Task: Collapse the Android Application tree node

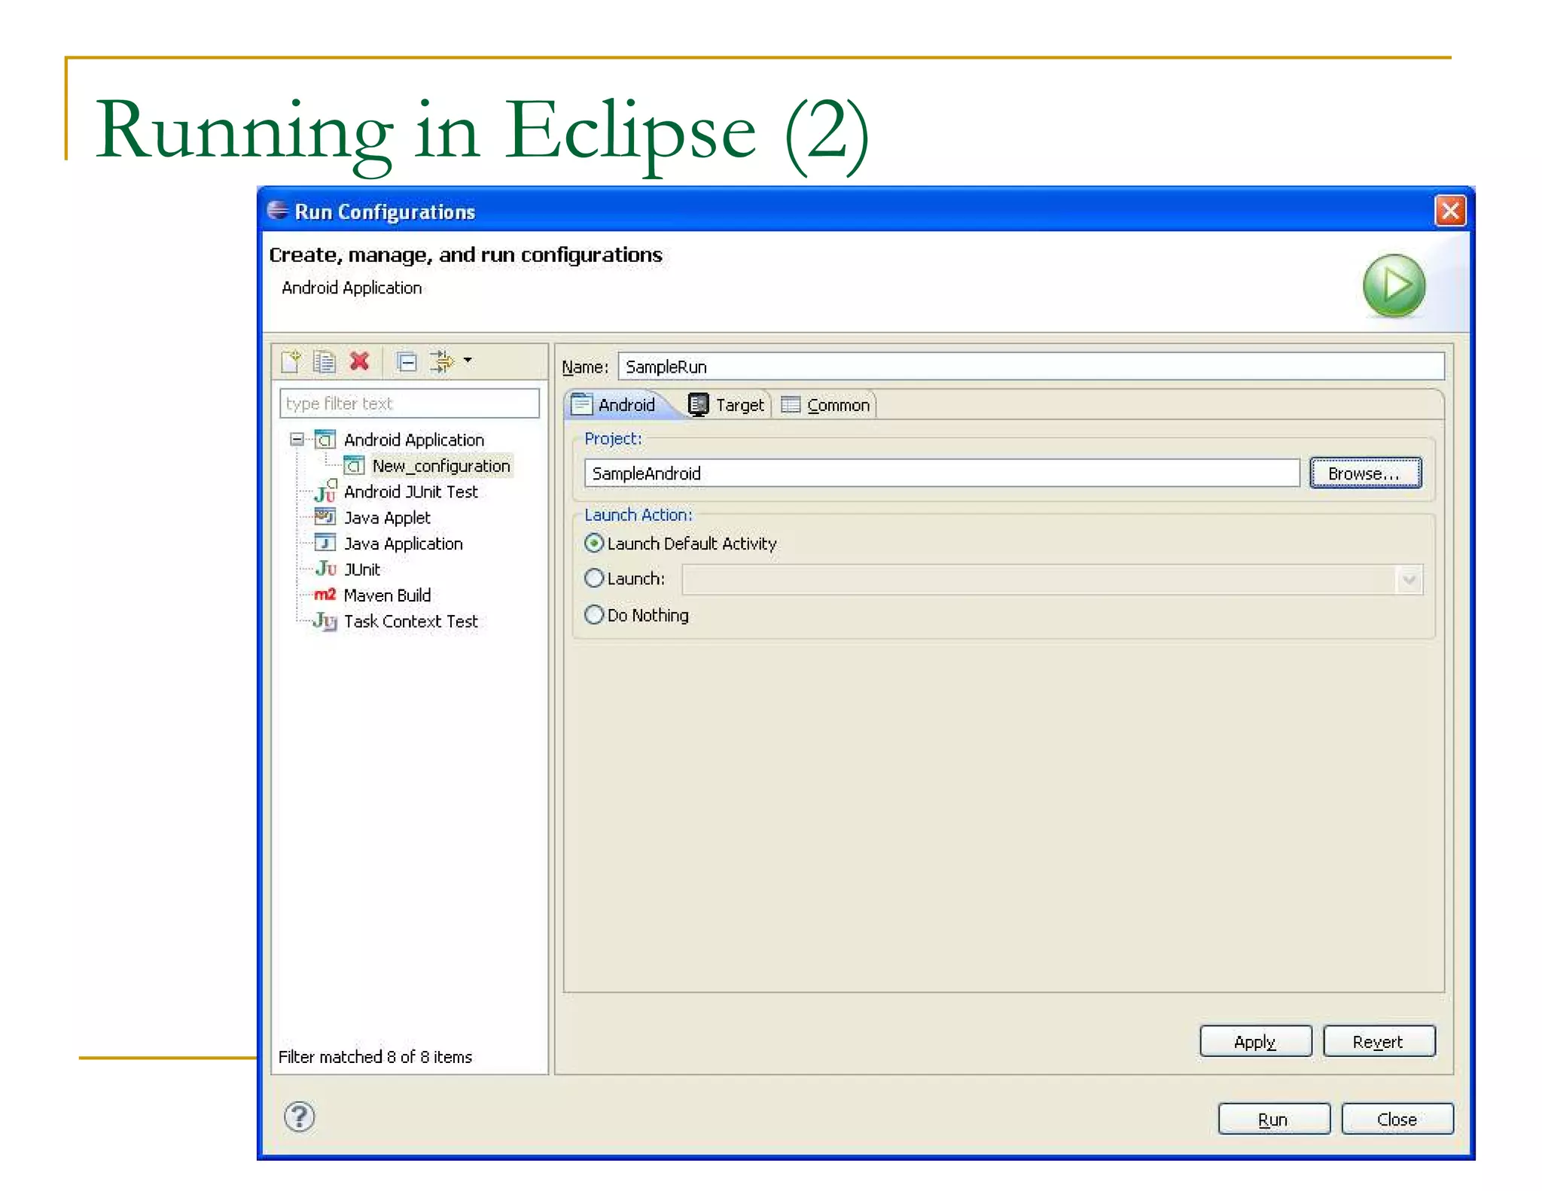Action: click(x=297, y=439)
